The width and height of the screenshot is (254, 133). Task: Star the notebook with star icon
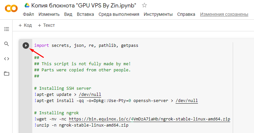145,5
